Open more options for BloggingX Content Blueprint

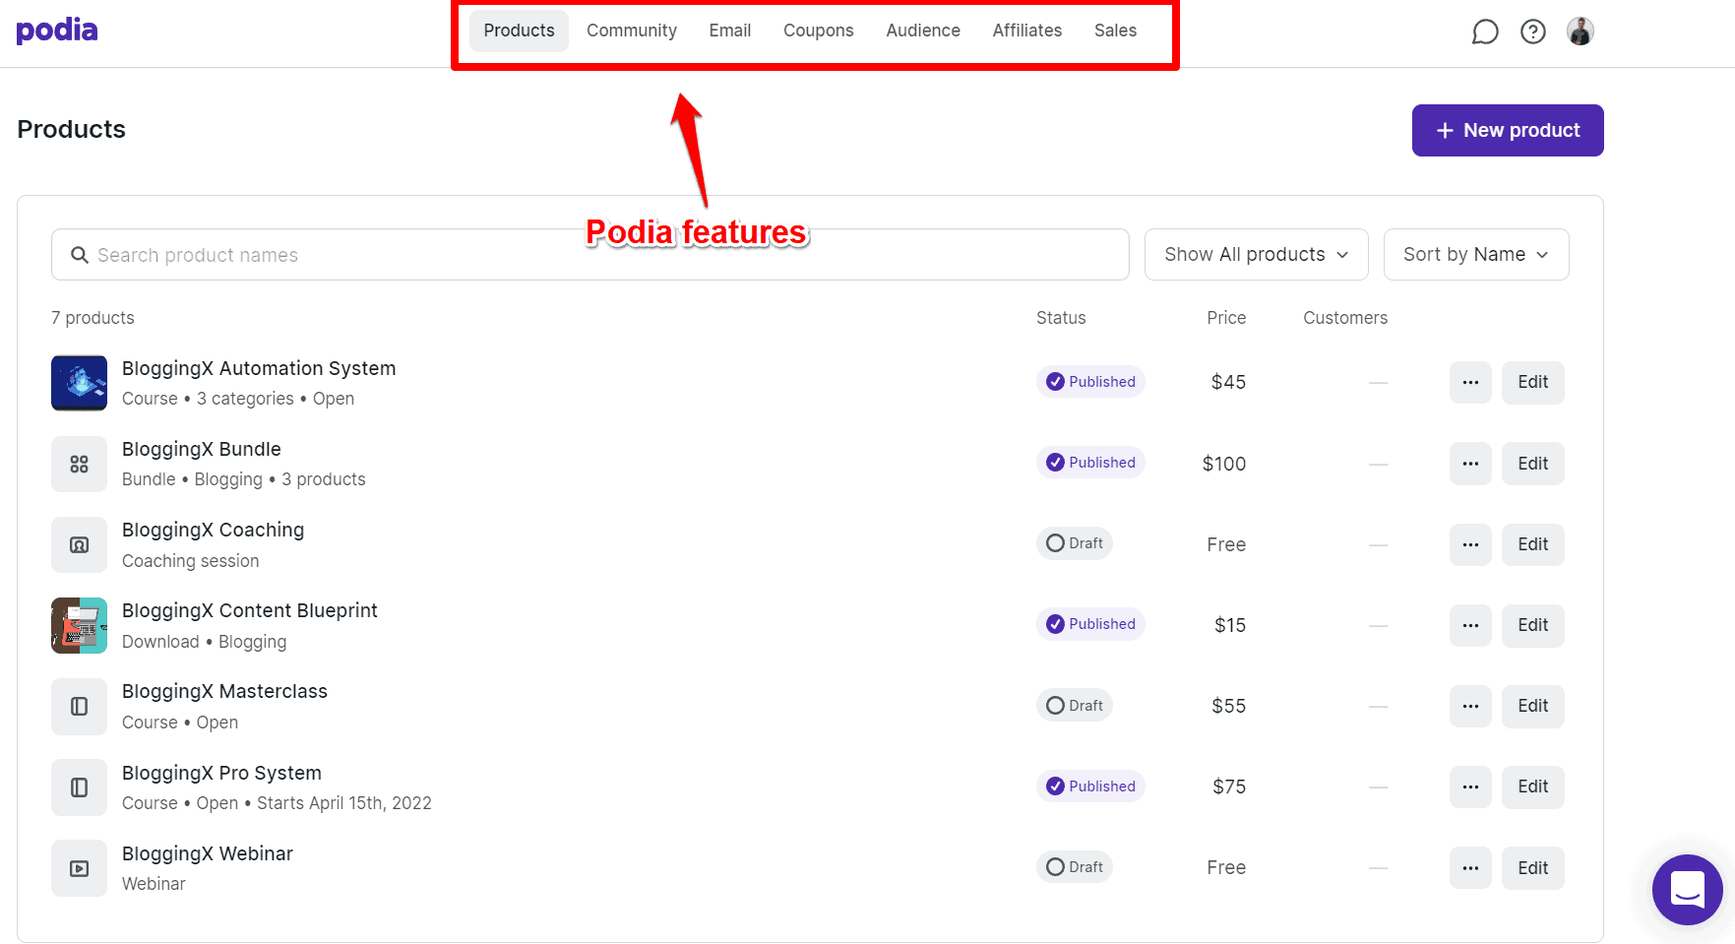point(1470,625)
